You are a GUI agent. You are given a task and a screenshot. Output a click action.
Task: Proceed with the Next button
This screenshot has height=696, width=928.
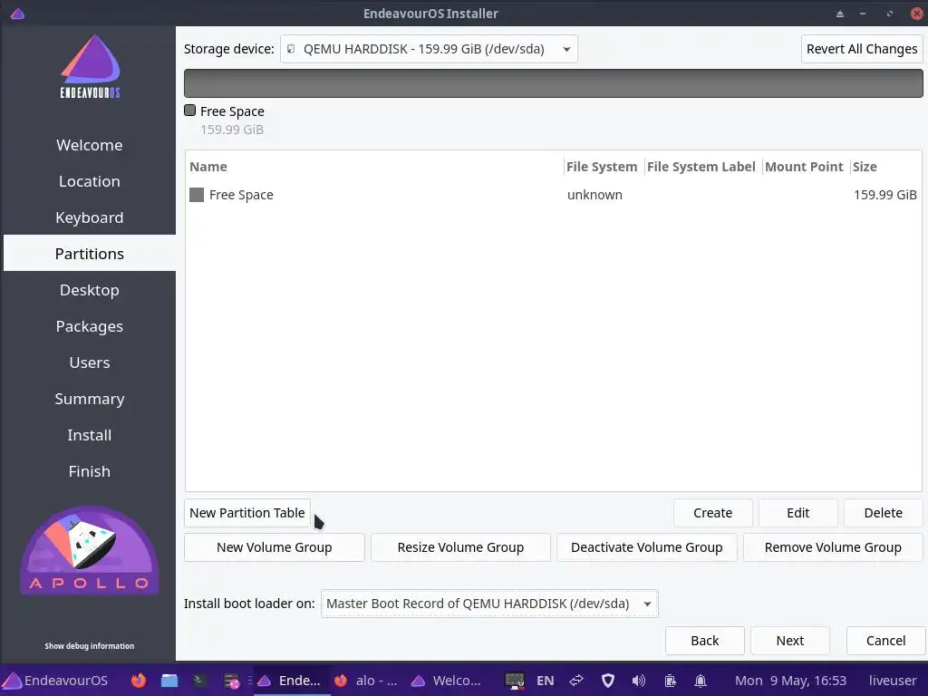tap(790, 641)
